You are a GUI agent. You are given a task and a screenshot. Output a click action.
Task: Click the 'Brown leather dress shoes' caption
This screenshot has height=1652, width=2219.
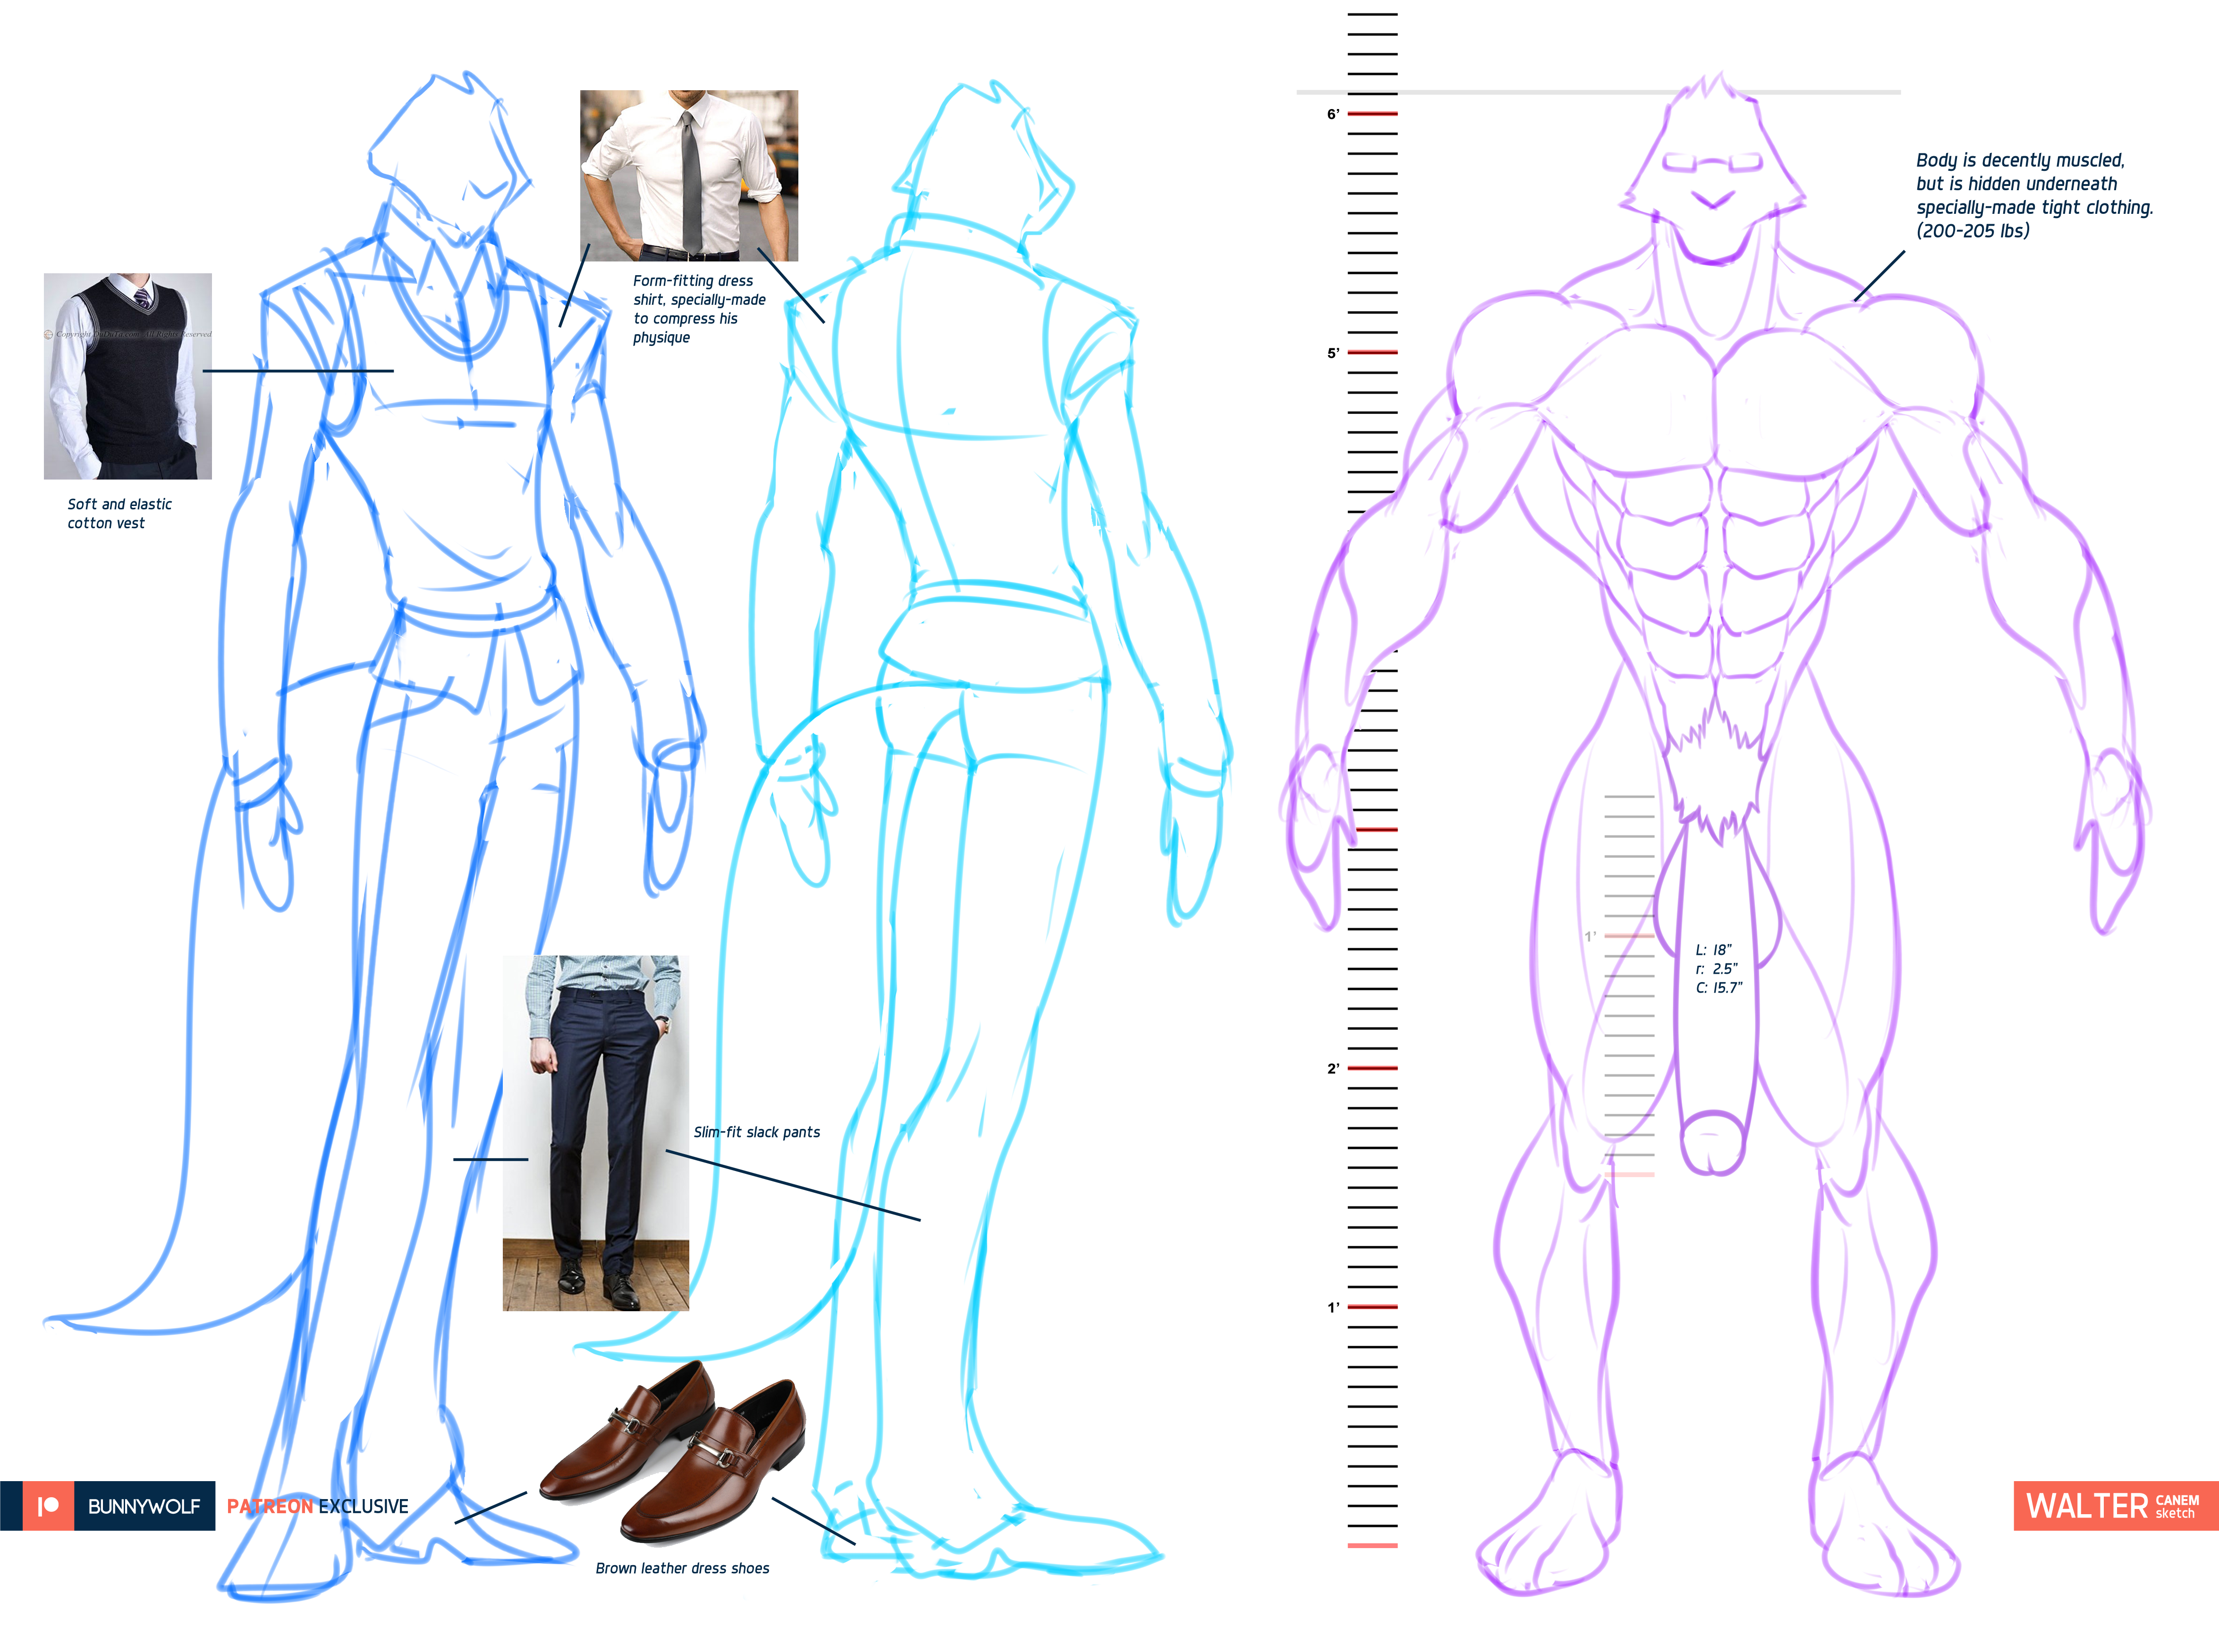682,1568
